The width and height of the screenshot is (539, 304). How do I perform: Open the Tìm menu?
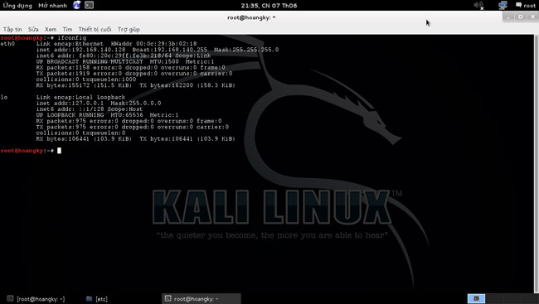pyautogui.click(x=67, y=30)
